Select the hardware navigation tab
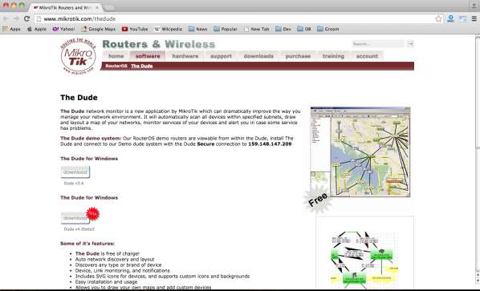The image size is (480, 291). point(185,56)
